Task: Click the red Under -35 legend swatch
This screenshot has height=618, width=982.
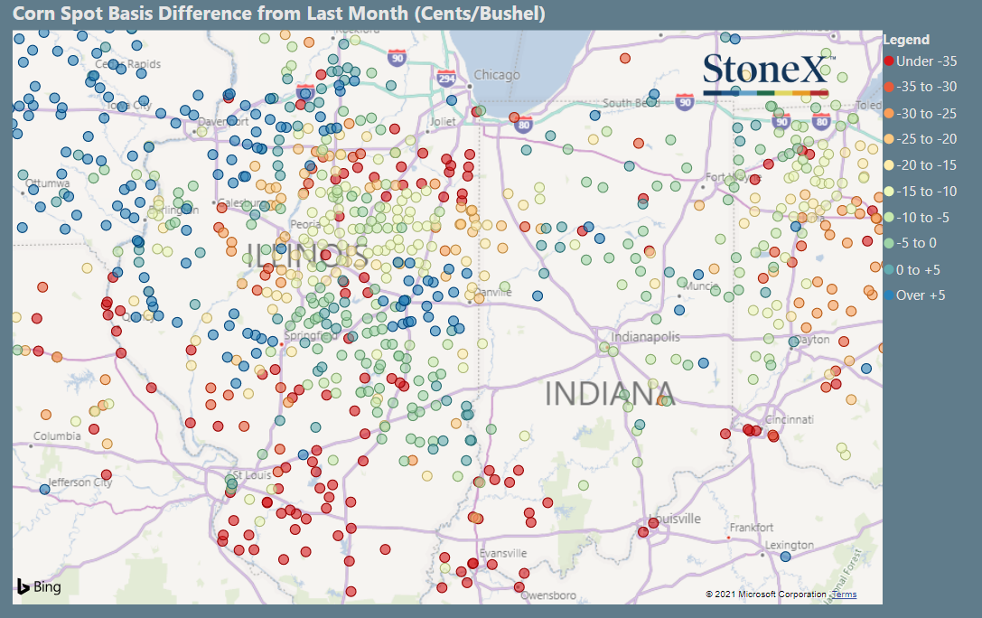Action: coord(889,61)
